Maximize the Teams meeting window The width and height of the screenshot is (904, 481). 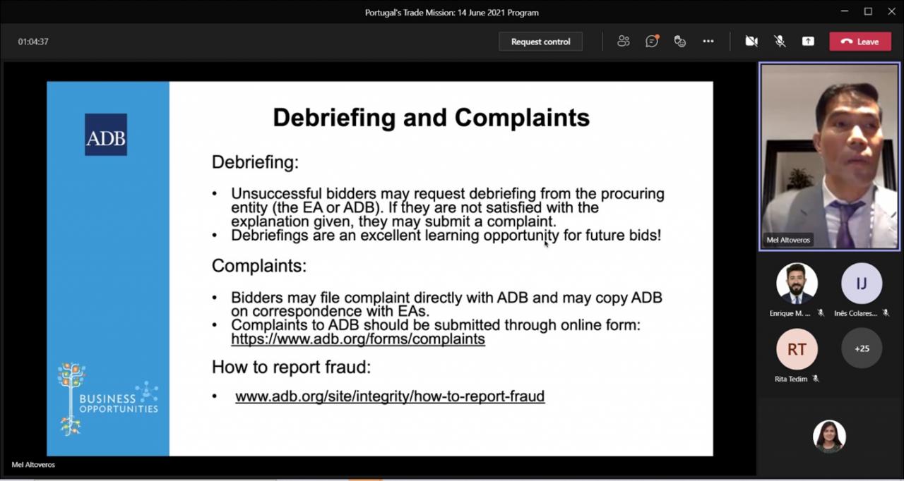tap(868, 11)
